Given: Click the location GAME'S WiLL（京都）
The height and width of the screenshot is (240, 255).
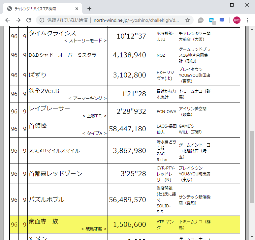Looking at the screenshot, I should click(x=190, y=129).
